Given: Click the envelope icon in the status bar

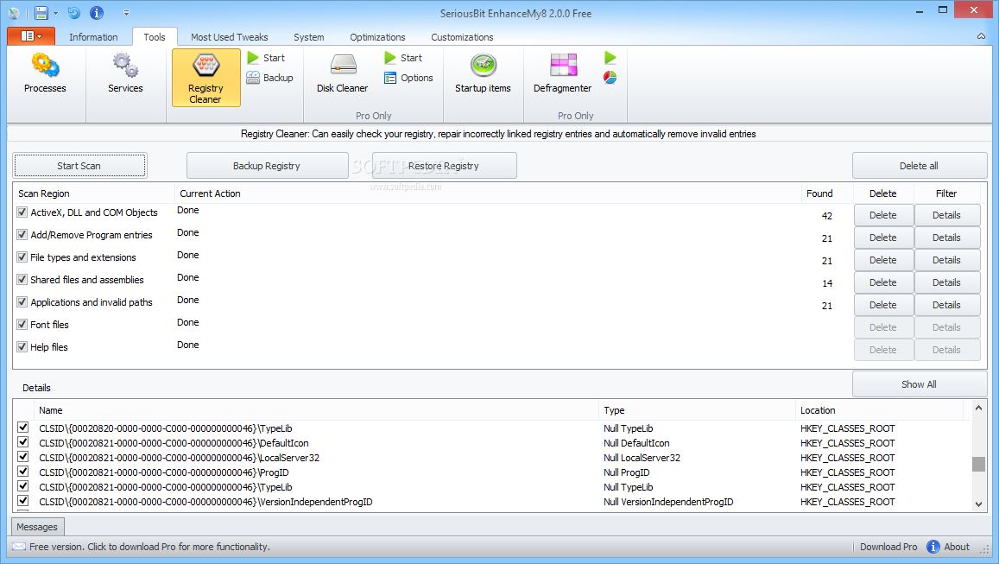Looking at the screenshot, I should click(x=19, y=547).
